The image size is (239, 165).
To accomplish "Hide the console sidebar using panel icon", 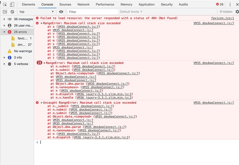I will click(5, 11).
